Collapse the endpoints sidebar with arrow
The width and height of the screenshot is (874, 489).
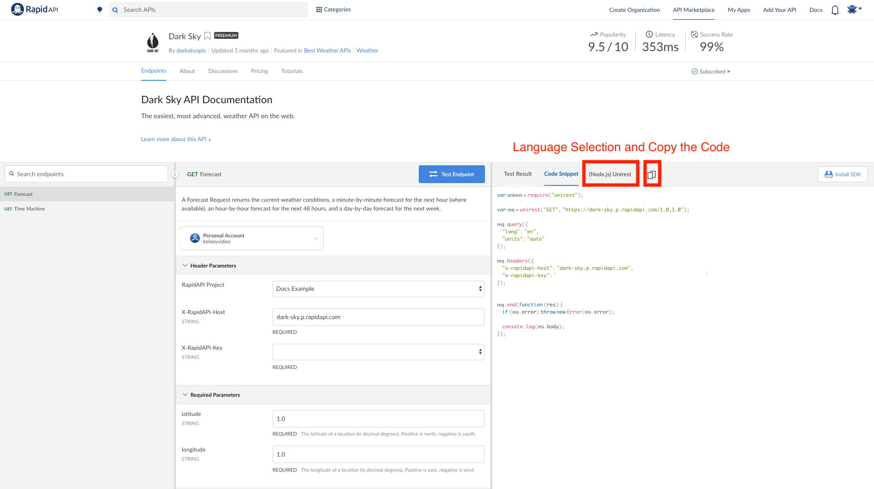tap(175, 174)
